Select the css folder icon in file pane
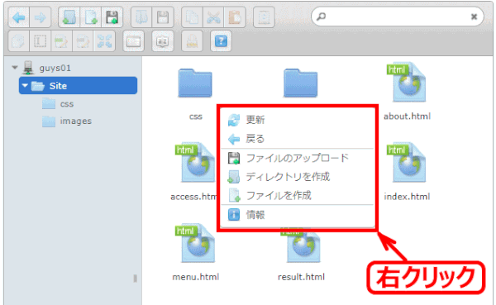The width and height of the screenshot is (496, 305). (x=195, y=83)
